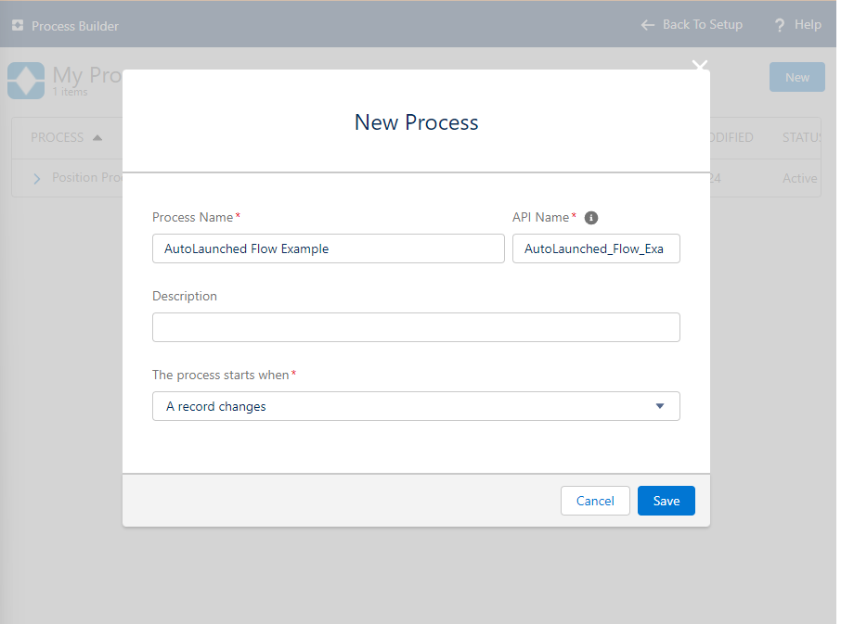Click the Status column header
The width and height of the screenshot is (841, 624).
[801, 137]
